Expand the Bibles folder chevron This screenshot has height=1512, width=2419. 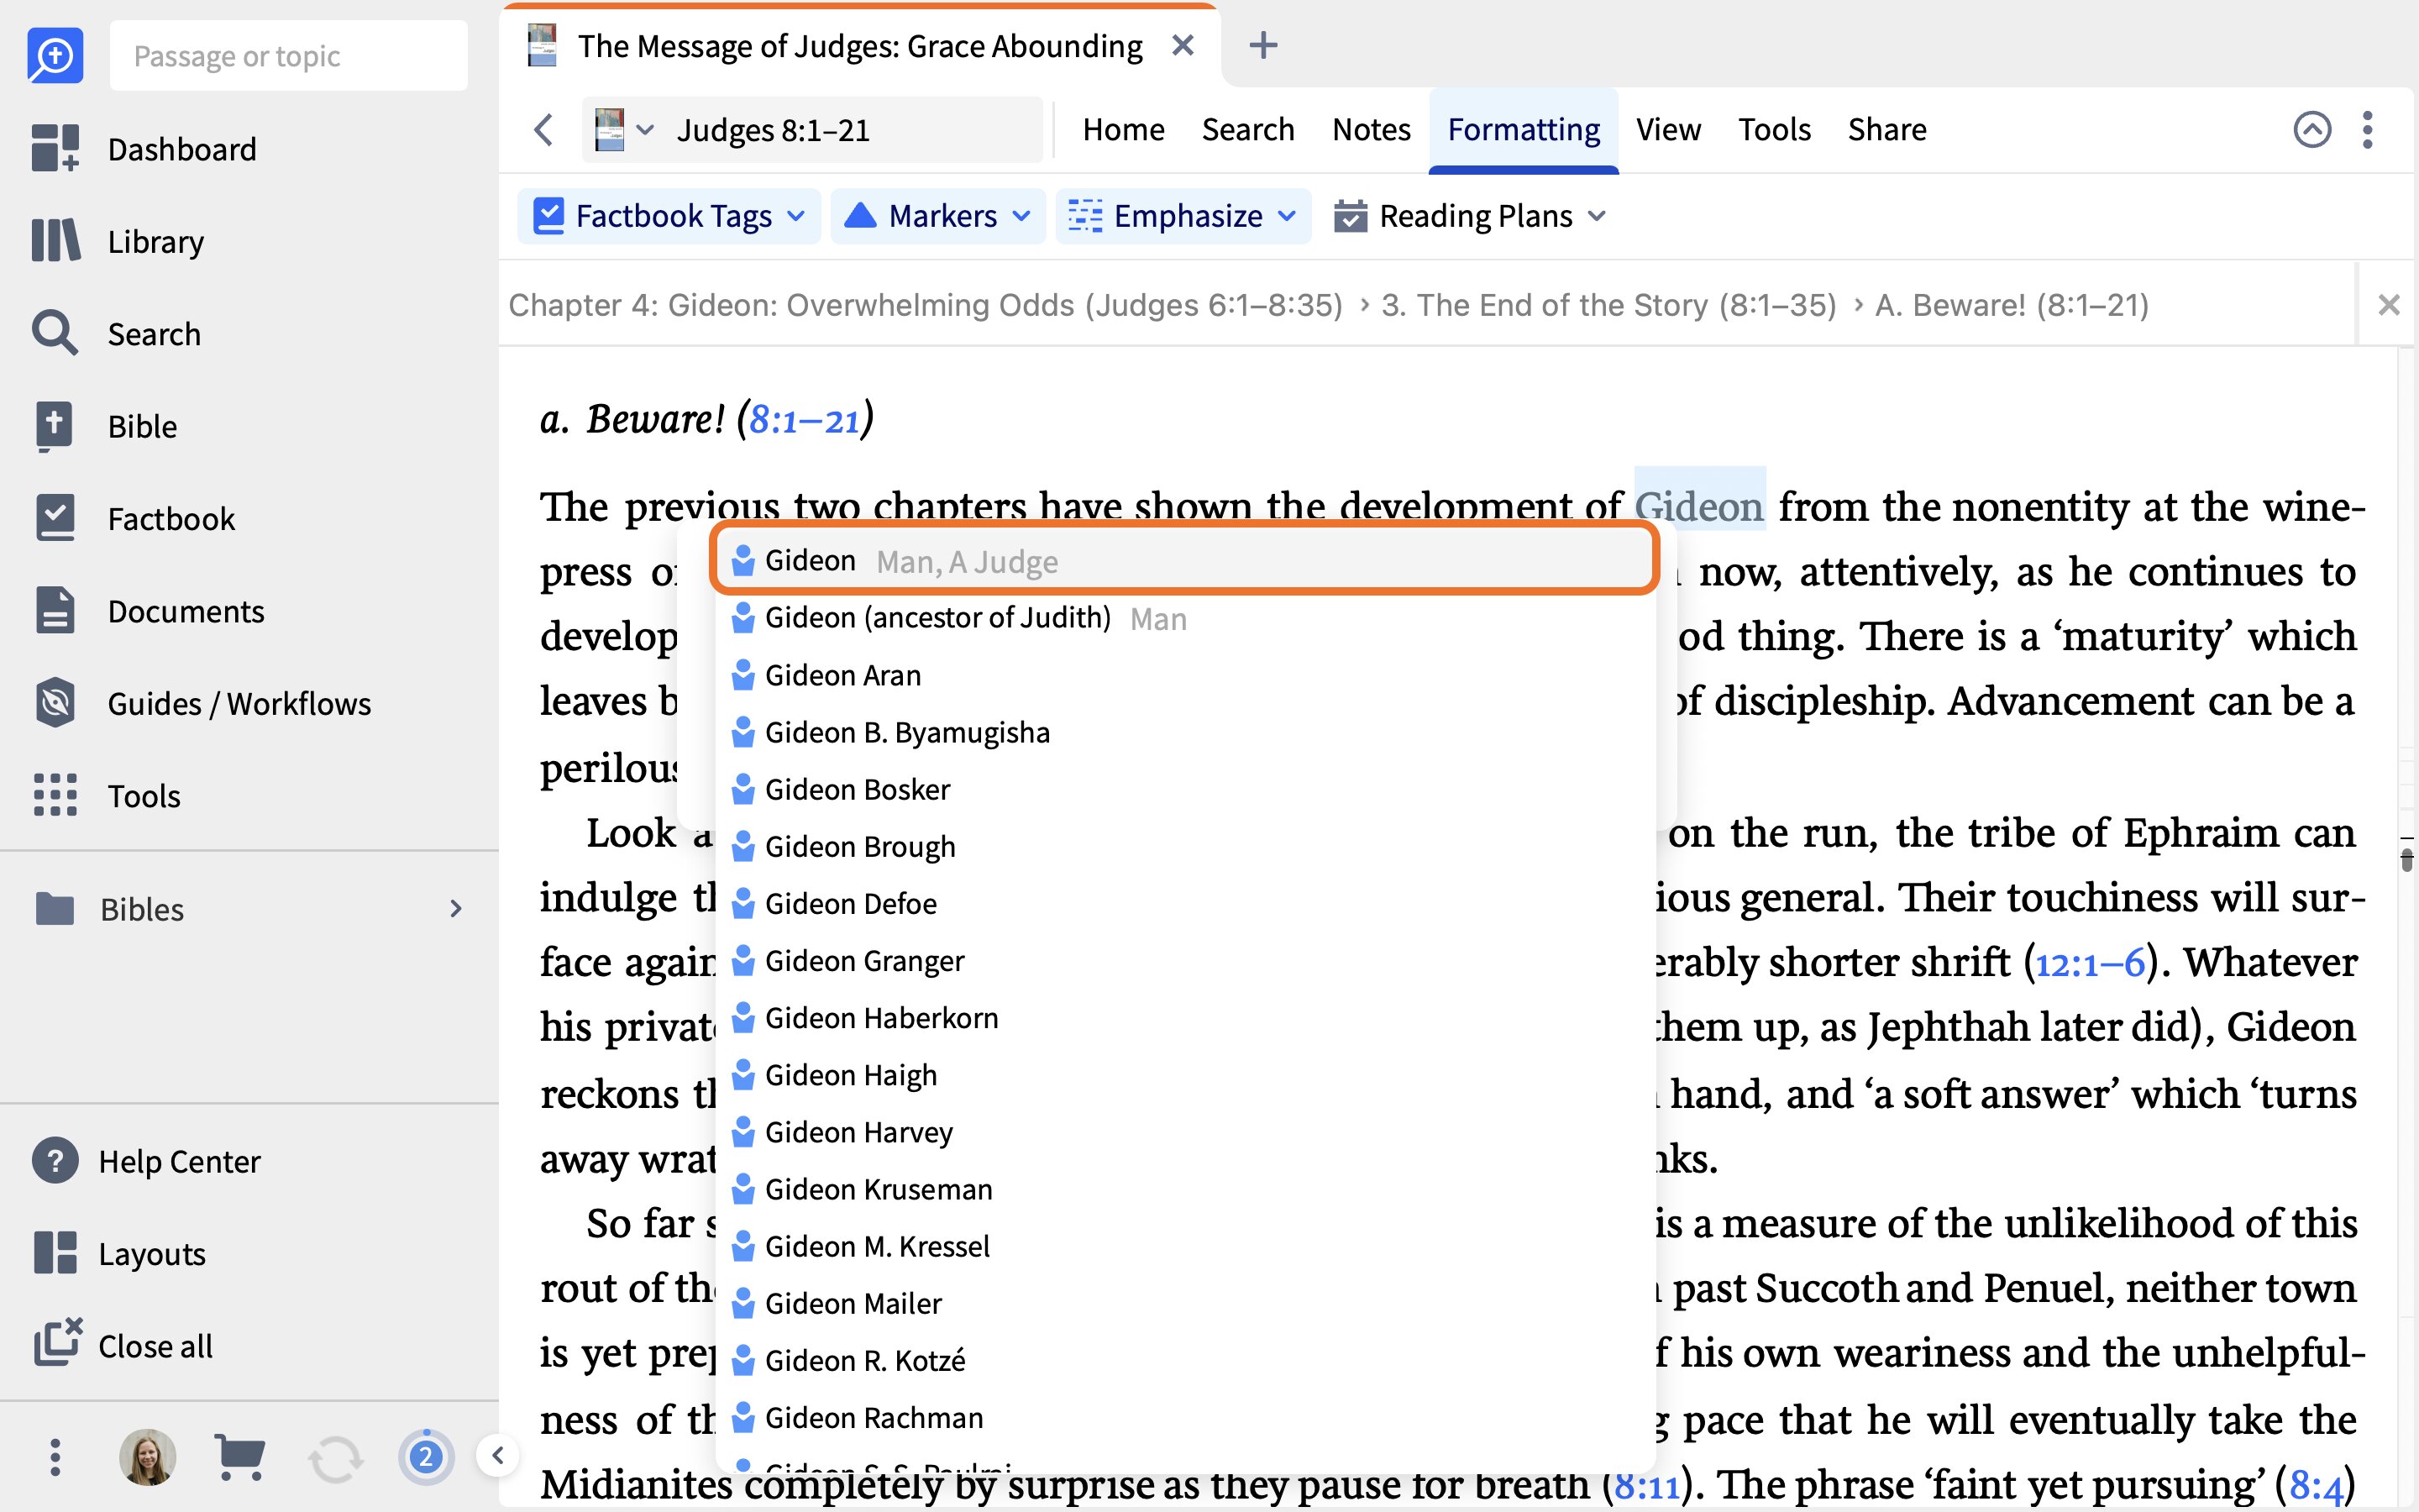pos(456,908)
